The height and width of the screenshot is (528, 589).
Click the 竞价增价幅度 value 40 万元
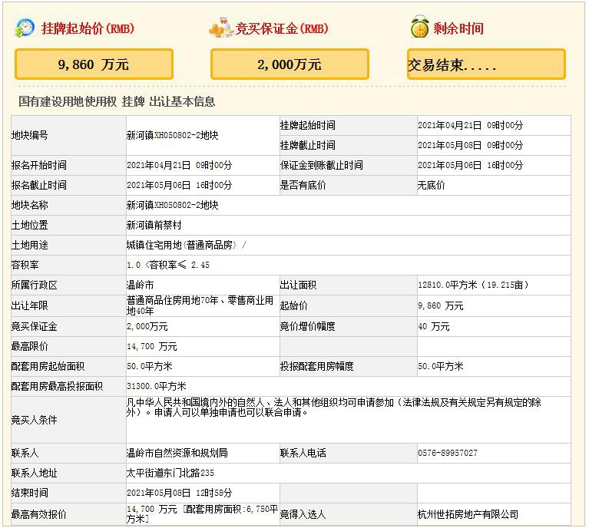(x=434, y=326)
